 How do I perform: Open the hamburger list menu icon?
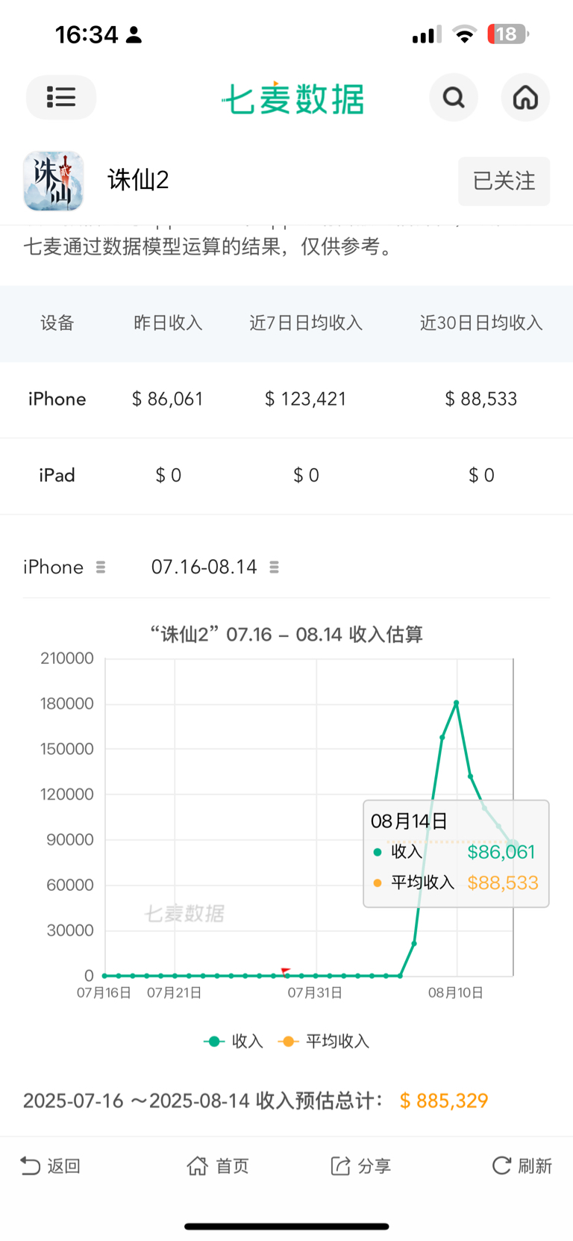tap(61, 97)
